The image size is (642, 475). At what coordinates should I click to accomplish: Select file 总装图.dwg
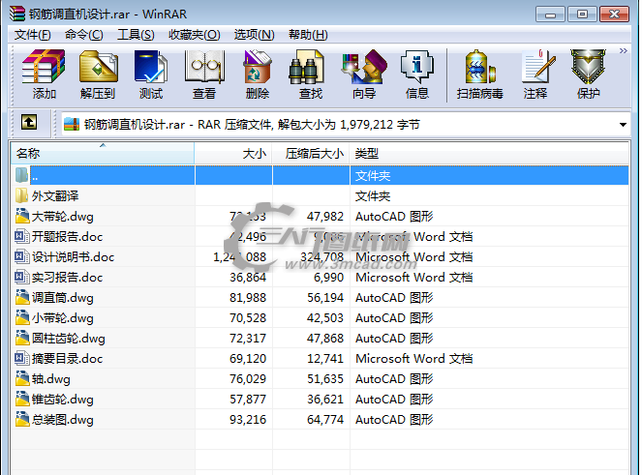coord(320,419)
